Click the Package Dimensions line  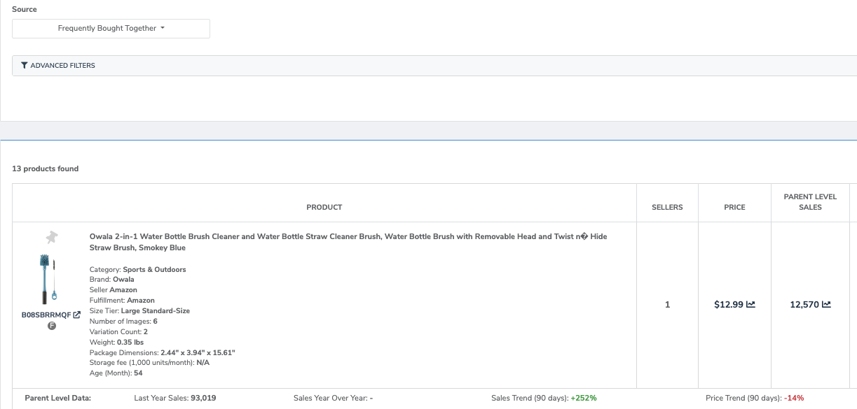coord(163,352)
